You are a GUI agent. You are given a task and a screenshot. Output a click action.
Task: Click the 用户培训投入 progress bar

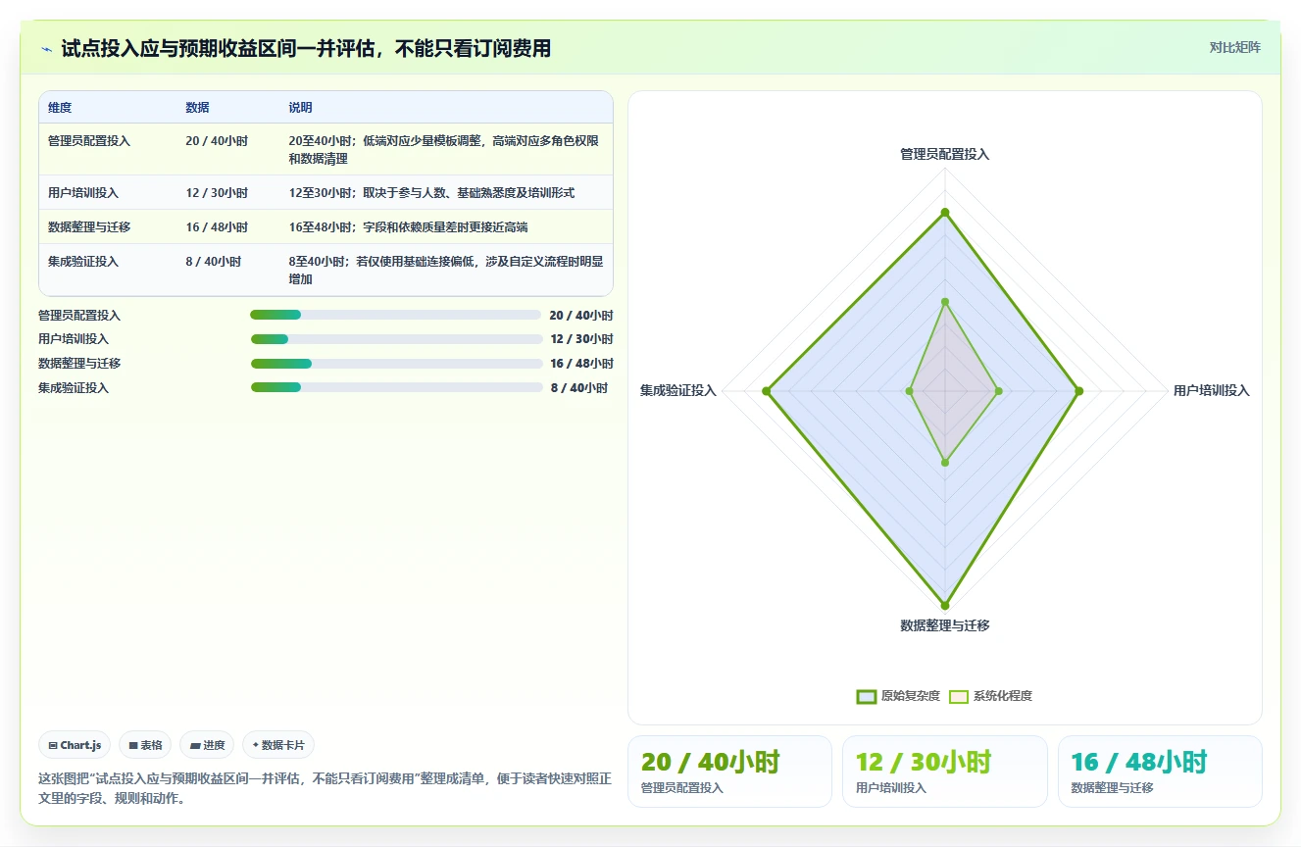396,339
